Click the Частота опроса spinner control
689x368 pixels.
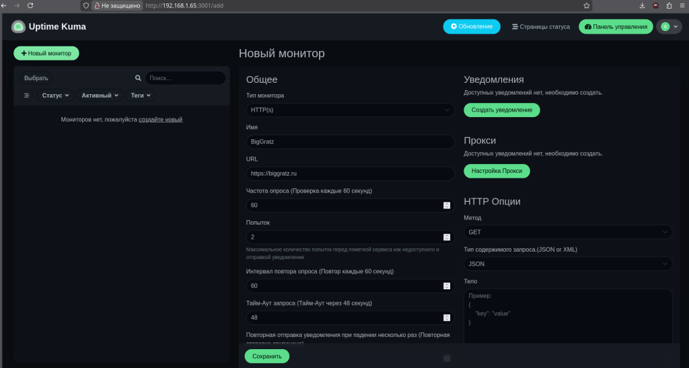446,205
